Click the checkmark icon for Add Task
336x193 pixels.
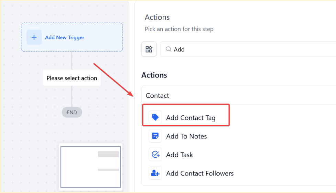click(x=155, y=155)
